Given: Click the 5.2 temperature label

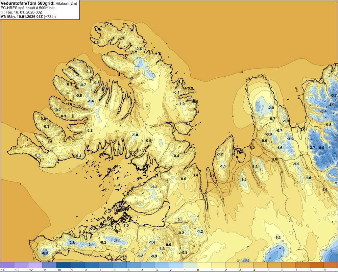Looking at the screenshot, I should click(x=252, y=148).
